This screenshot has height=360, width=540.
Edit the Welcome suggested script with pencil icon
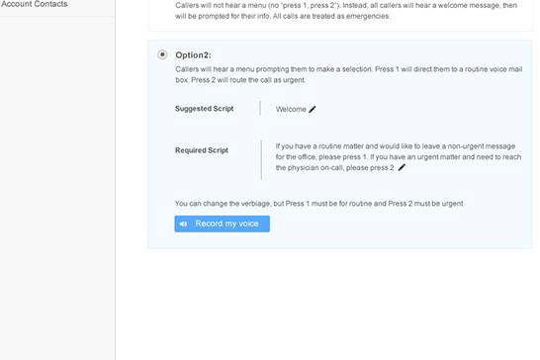312,109
